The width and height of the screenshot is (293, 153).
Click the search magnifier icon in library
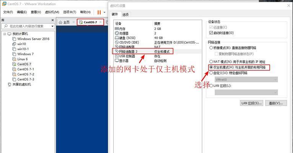point(6,26)
